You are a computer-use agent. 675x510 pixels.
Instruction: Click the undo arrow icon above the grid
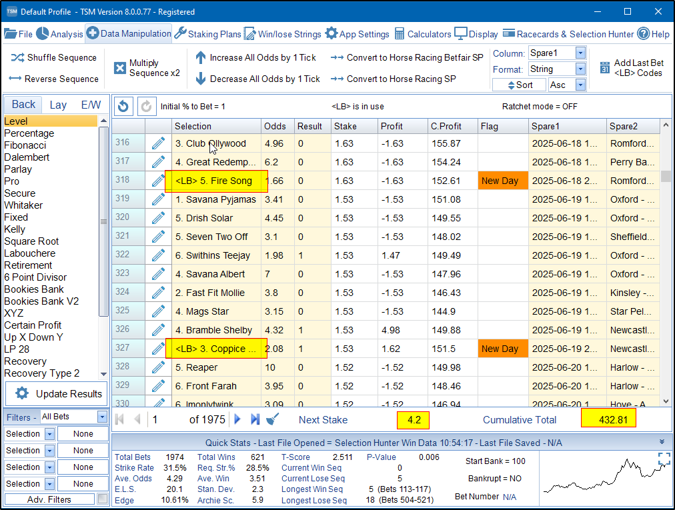(x=122, y=106)
